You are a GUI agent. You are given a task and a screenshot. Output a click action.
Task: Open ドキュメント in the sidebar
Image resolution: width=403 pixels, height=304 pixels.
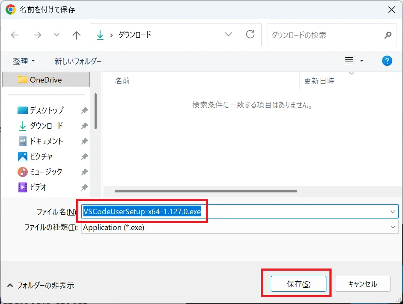[47, 141]
